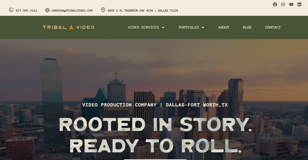Email cameron@tribalvideo.com link
This screenshot has height=160, width=308.
tap(72, 10)
